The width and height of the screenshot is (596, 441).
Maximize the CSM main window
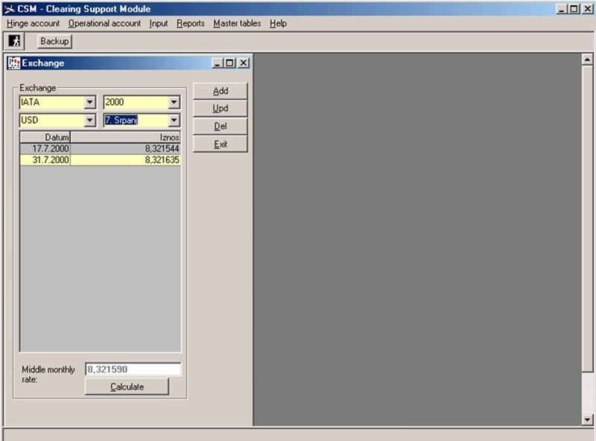[x=574, y=9]
